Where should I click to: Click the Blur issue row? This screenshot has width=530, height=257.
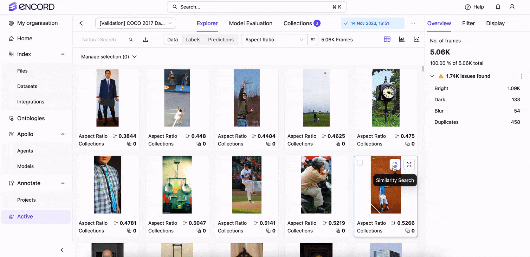coord(477,111)
